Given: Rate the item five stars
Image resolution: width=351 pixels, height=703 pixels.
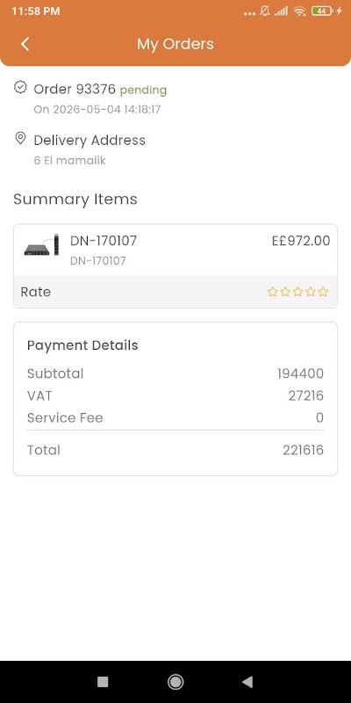Looking at the screenshot, I should click(323, 292).
